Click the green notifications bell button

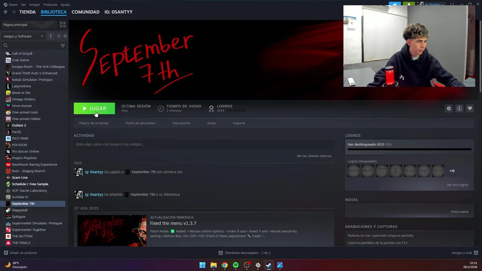click(409, 5)
